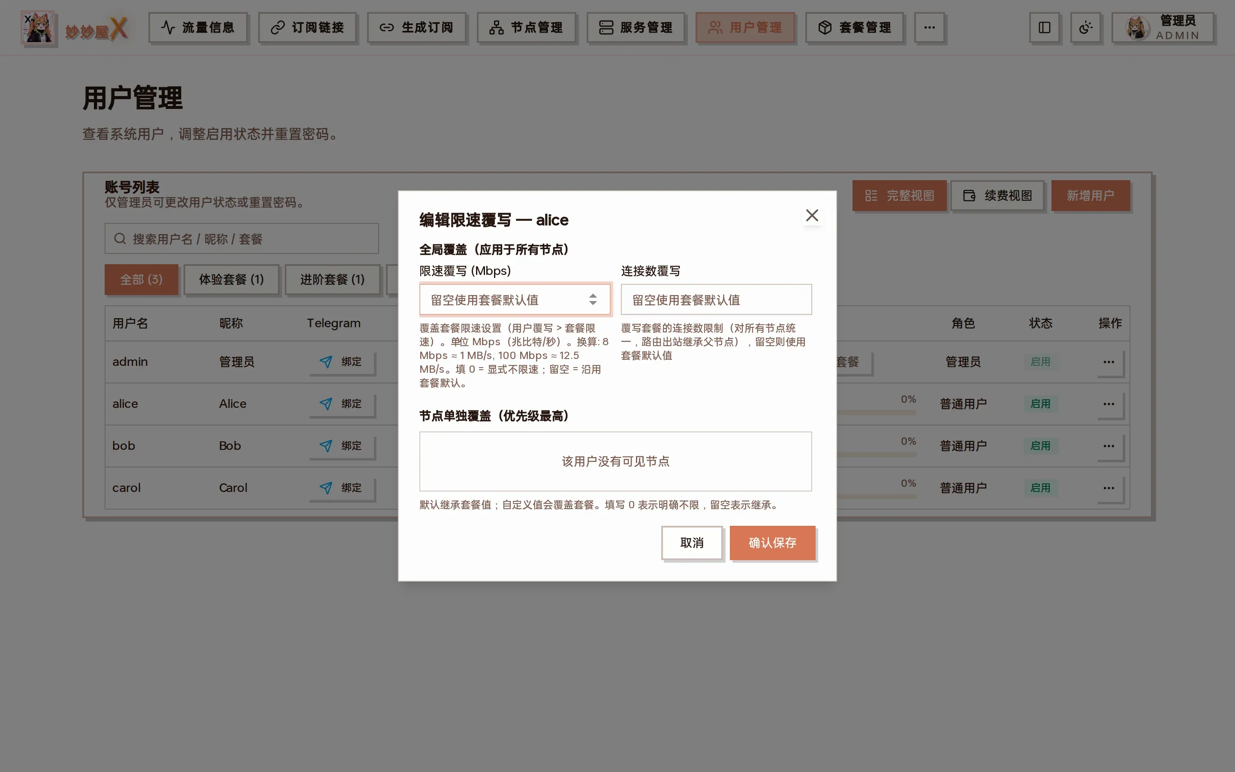Close the alice speed-limit override dialog

[x=811, y=215]
